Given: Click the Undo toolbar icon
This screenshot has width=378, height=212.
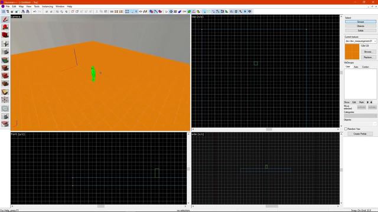Looking at the screenshot, I should pos(35,12).
